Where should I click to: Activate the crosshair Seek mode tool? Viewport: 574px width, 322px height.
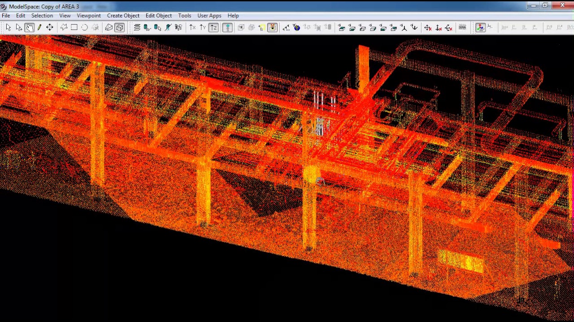click(x=50, y=28)
